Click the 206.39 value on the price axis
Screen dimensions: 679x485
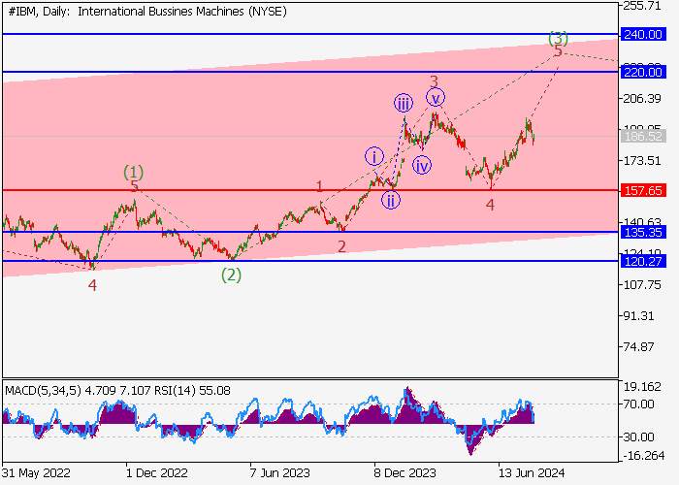642,99
